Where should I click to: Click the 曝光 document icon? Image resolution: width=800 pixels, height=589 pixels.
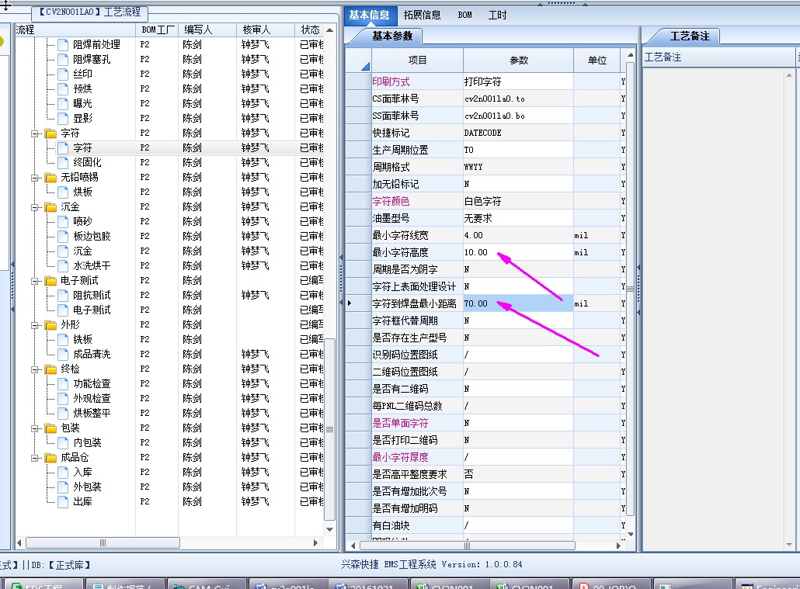63,104
